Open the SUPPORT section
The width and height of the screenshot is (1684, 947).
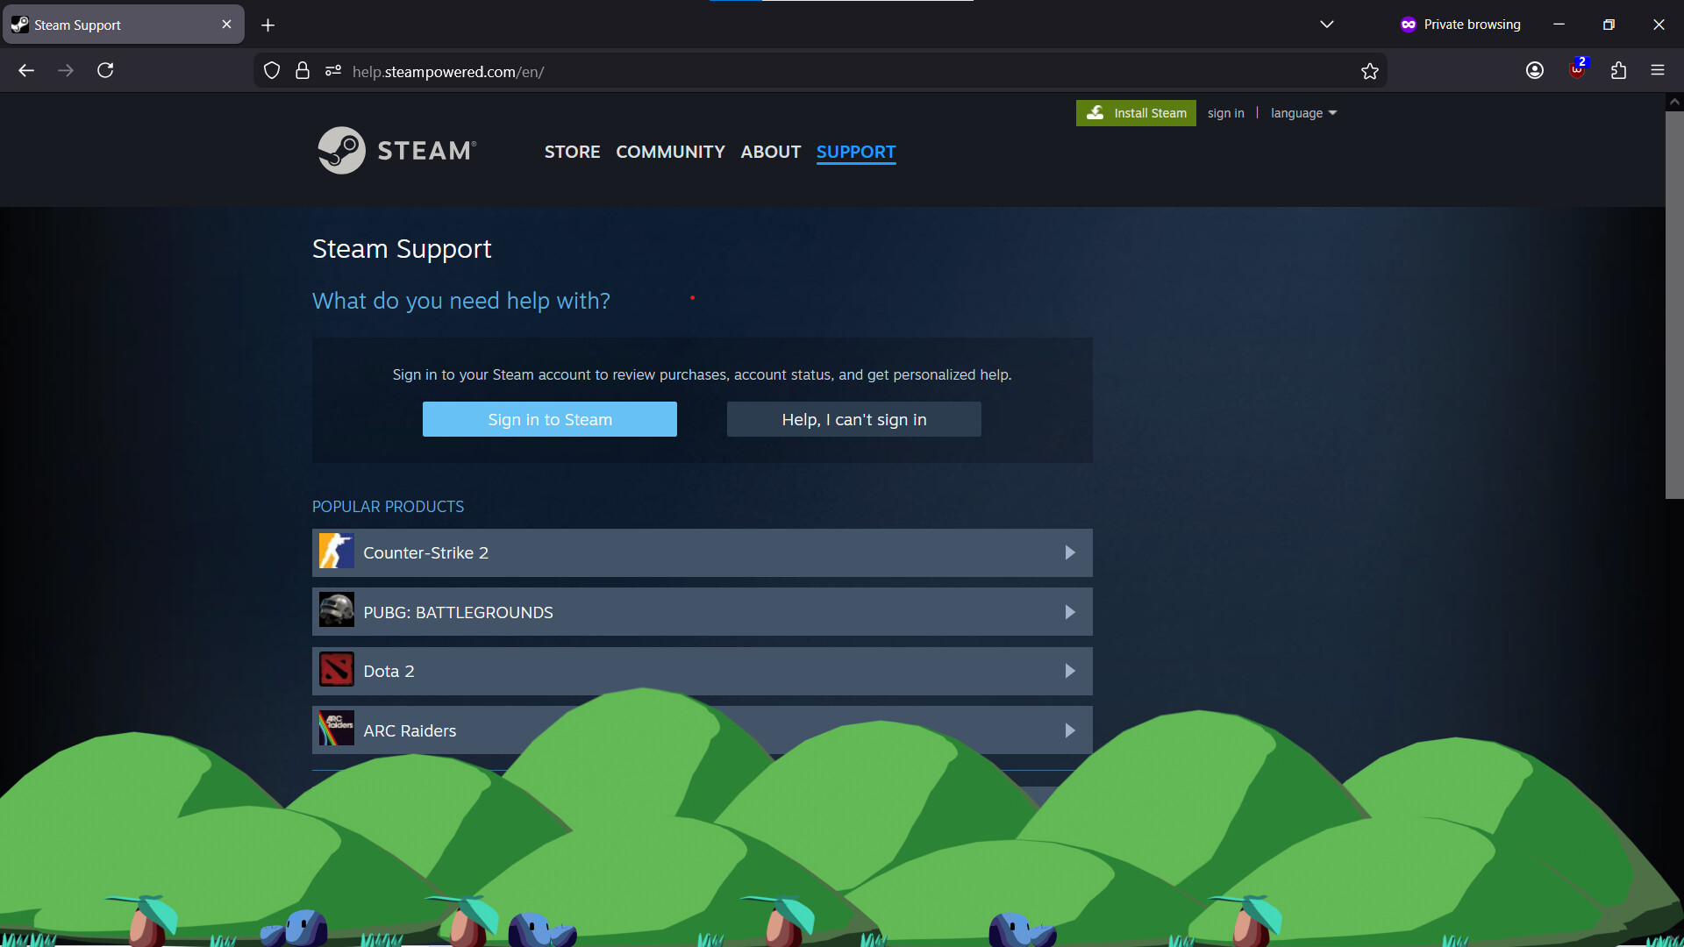[855, 152]
